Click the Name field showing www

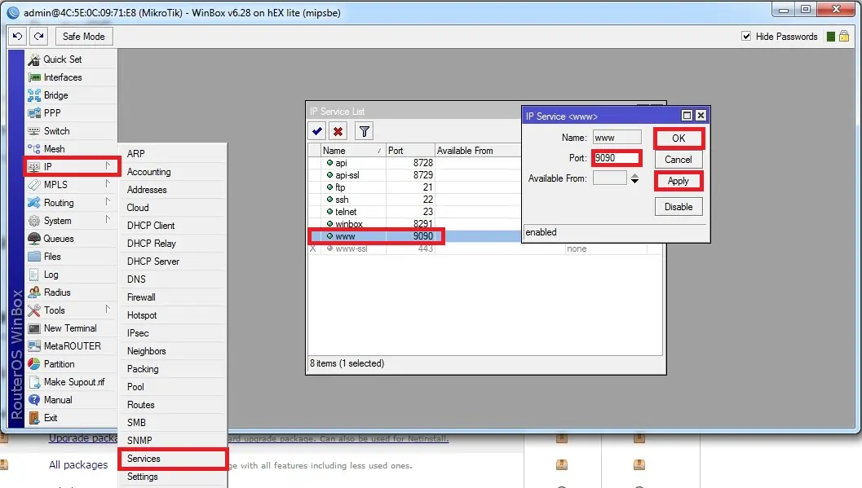[617, 138]
